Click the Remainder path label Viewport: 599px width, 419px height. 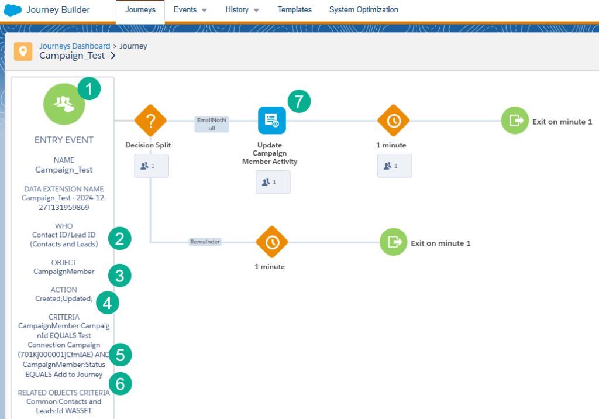click(x=205, y=241)
